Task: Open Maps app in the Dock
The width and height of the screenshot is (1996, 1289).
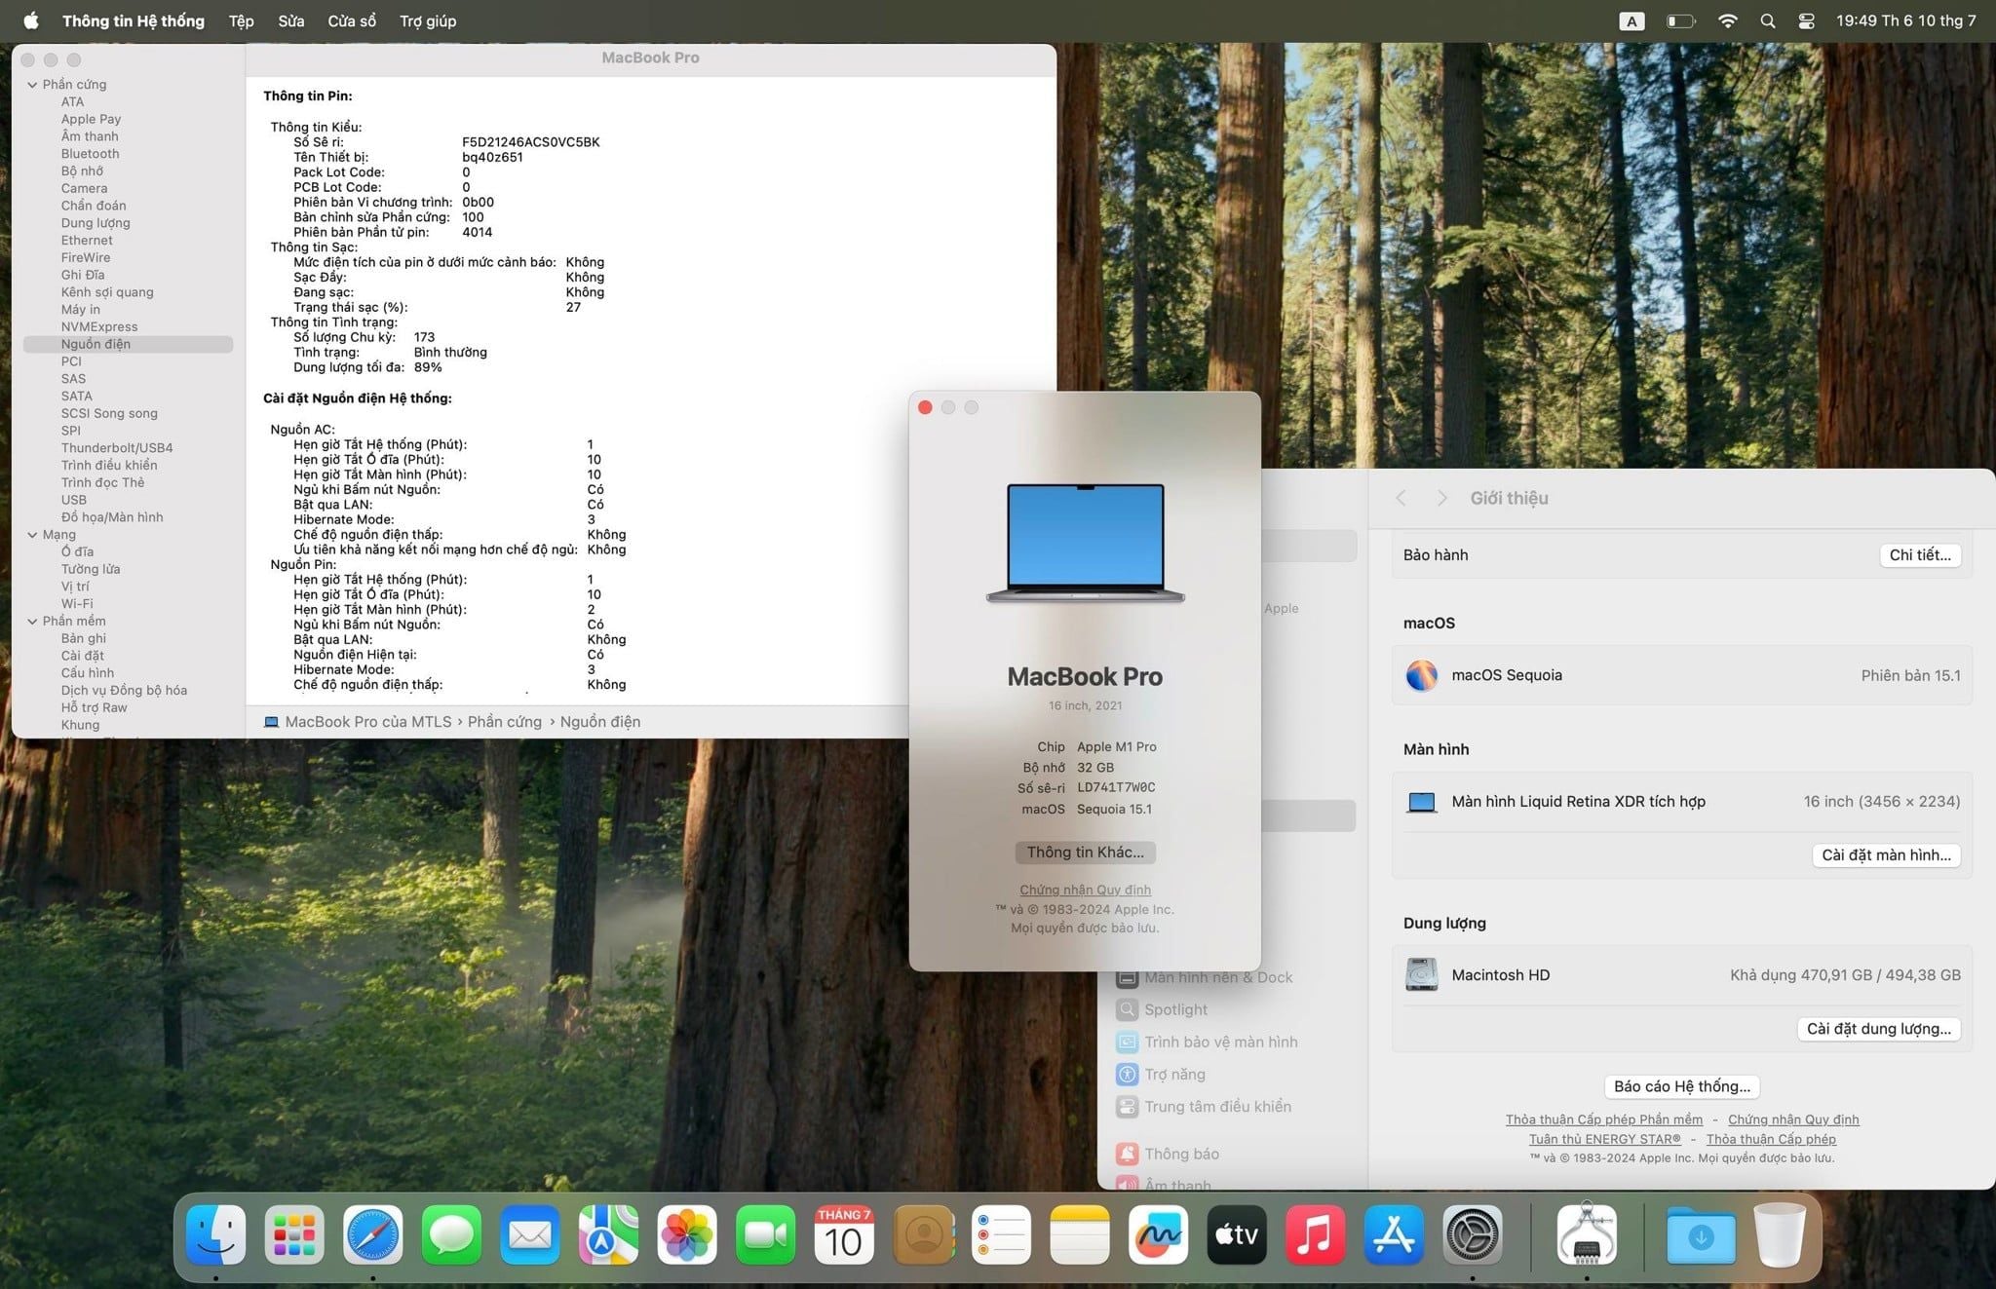Action: [608, 1235]
